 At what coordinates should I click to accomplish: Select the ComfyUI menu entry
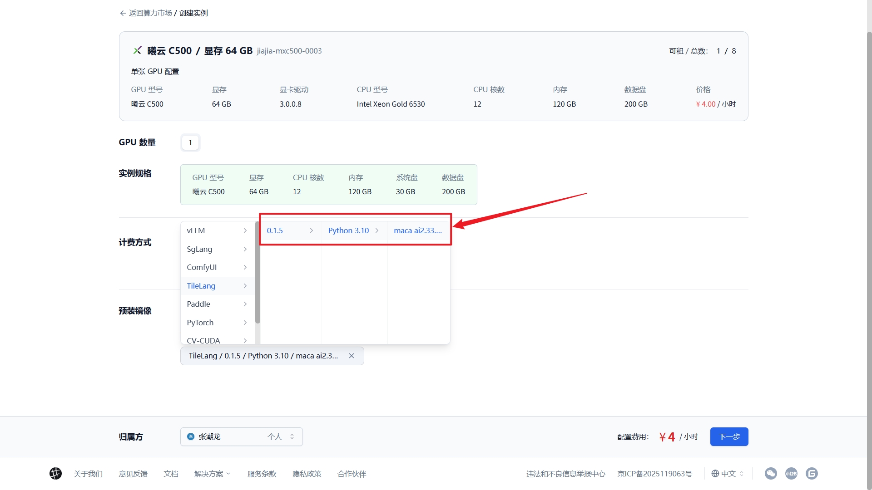click(x=217, y=267)
